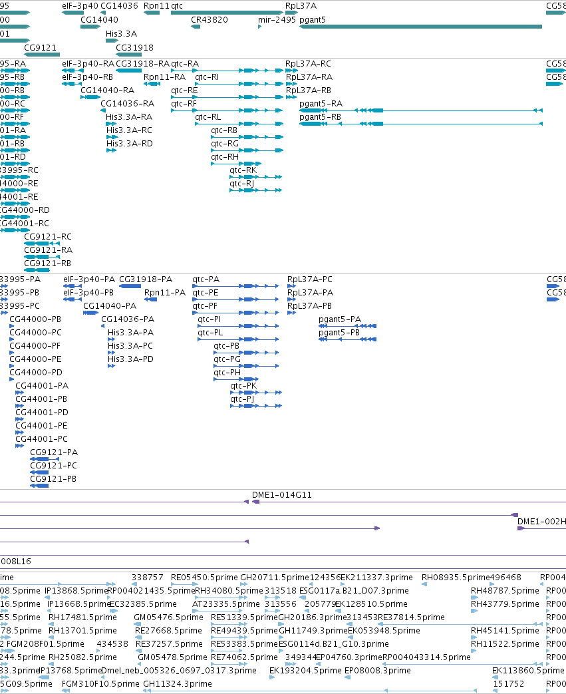Screen dimensions: 566x694
Task: Click the CG31918 gene label
Action: click(134, 48)
